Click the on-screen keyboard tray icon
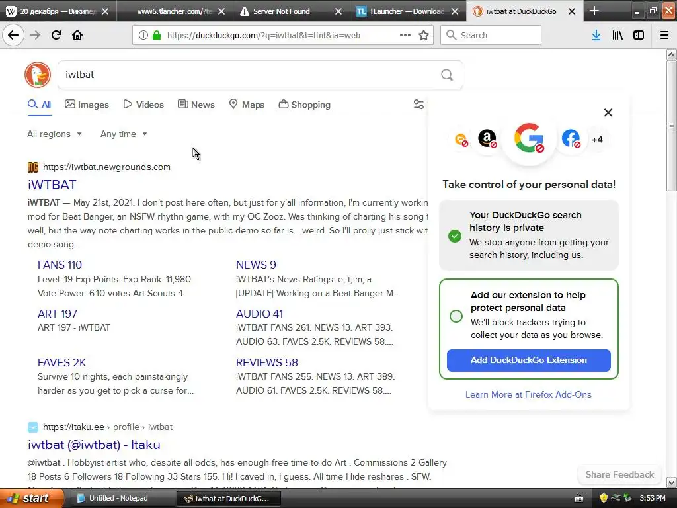The width and height of the screenshot is (677, 508). click(579, 499)
